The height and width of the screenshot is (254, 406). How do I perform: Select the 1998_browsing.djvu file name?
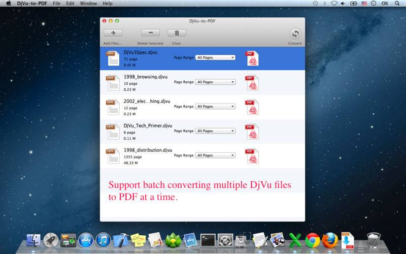146,77
